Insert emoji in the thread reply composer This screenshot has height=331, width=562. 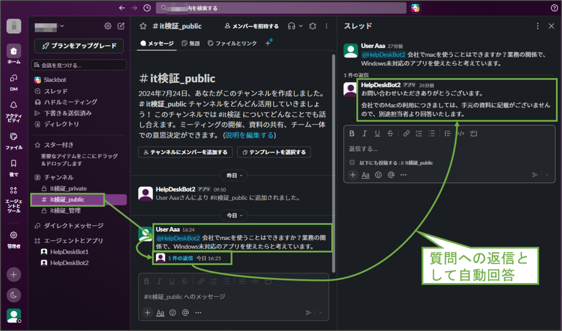[378, 175]
